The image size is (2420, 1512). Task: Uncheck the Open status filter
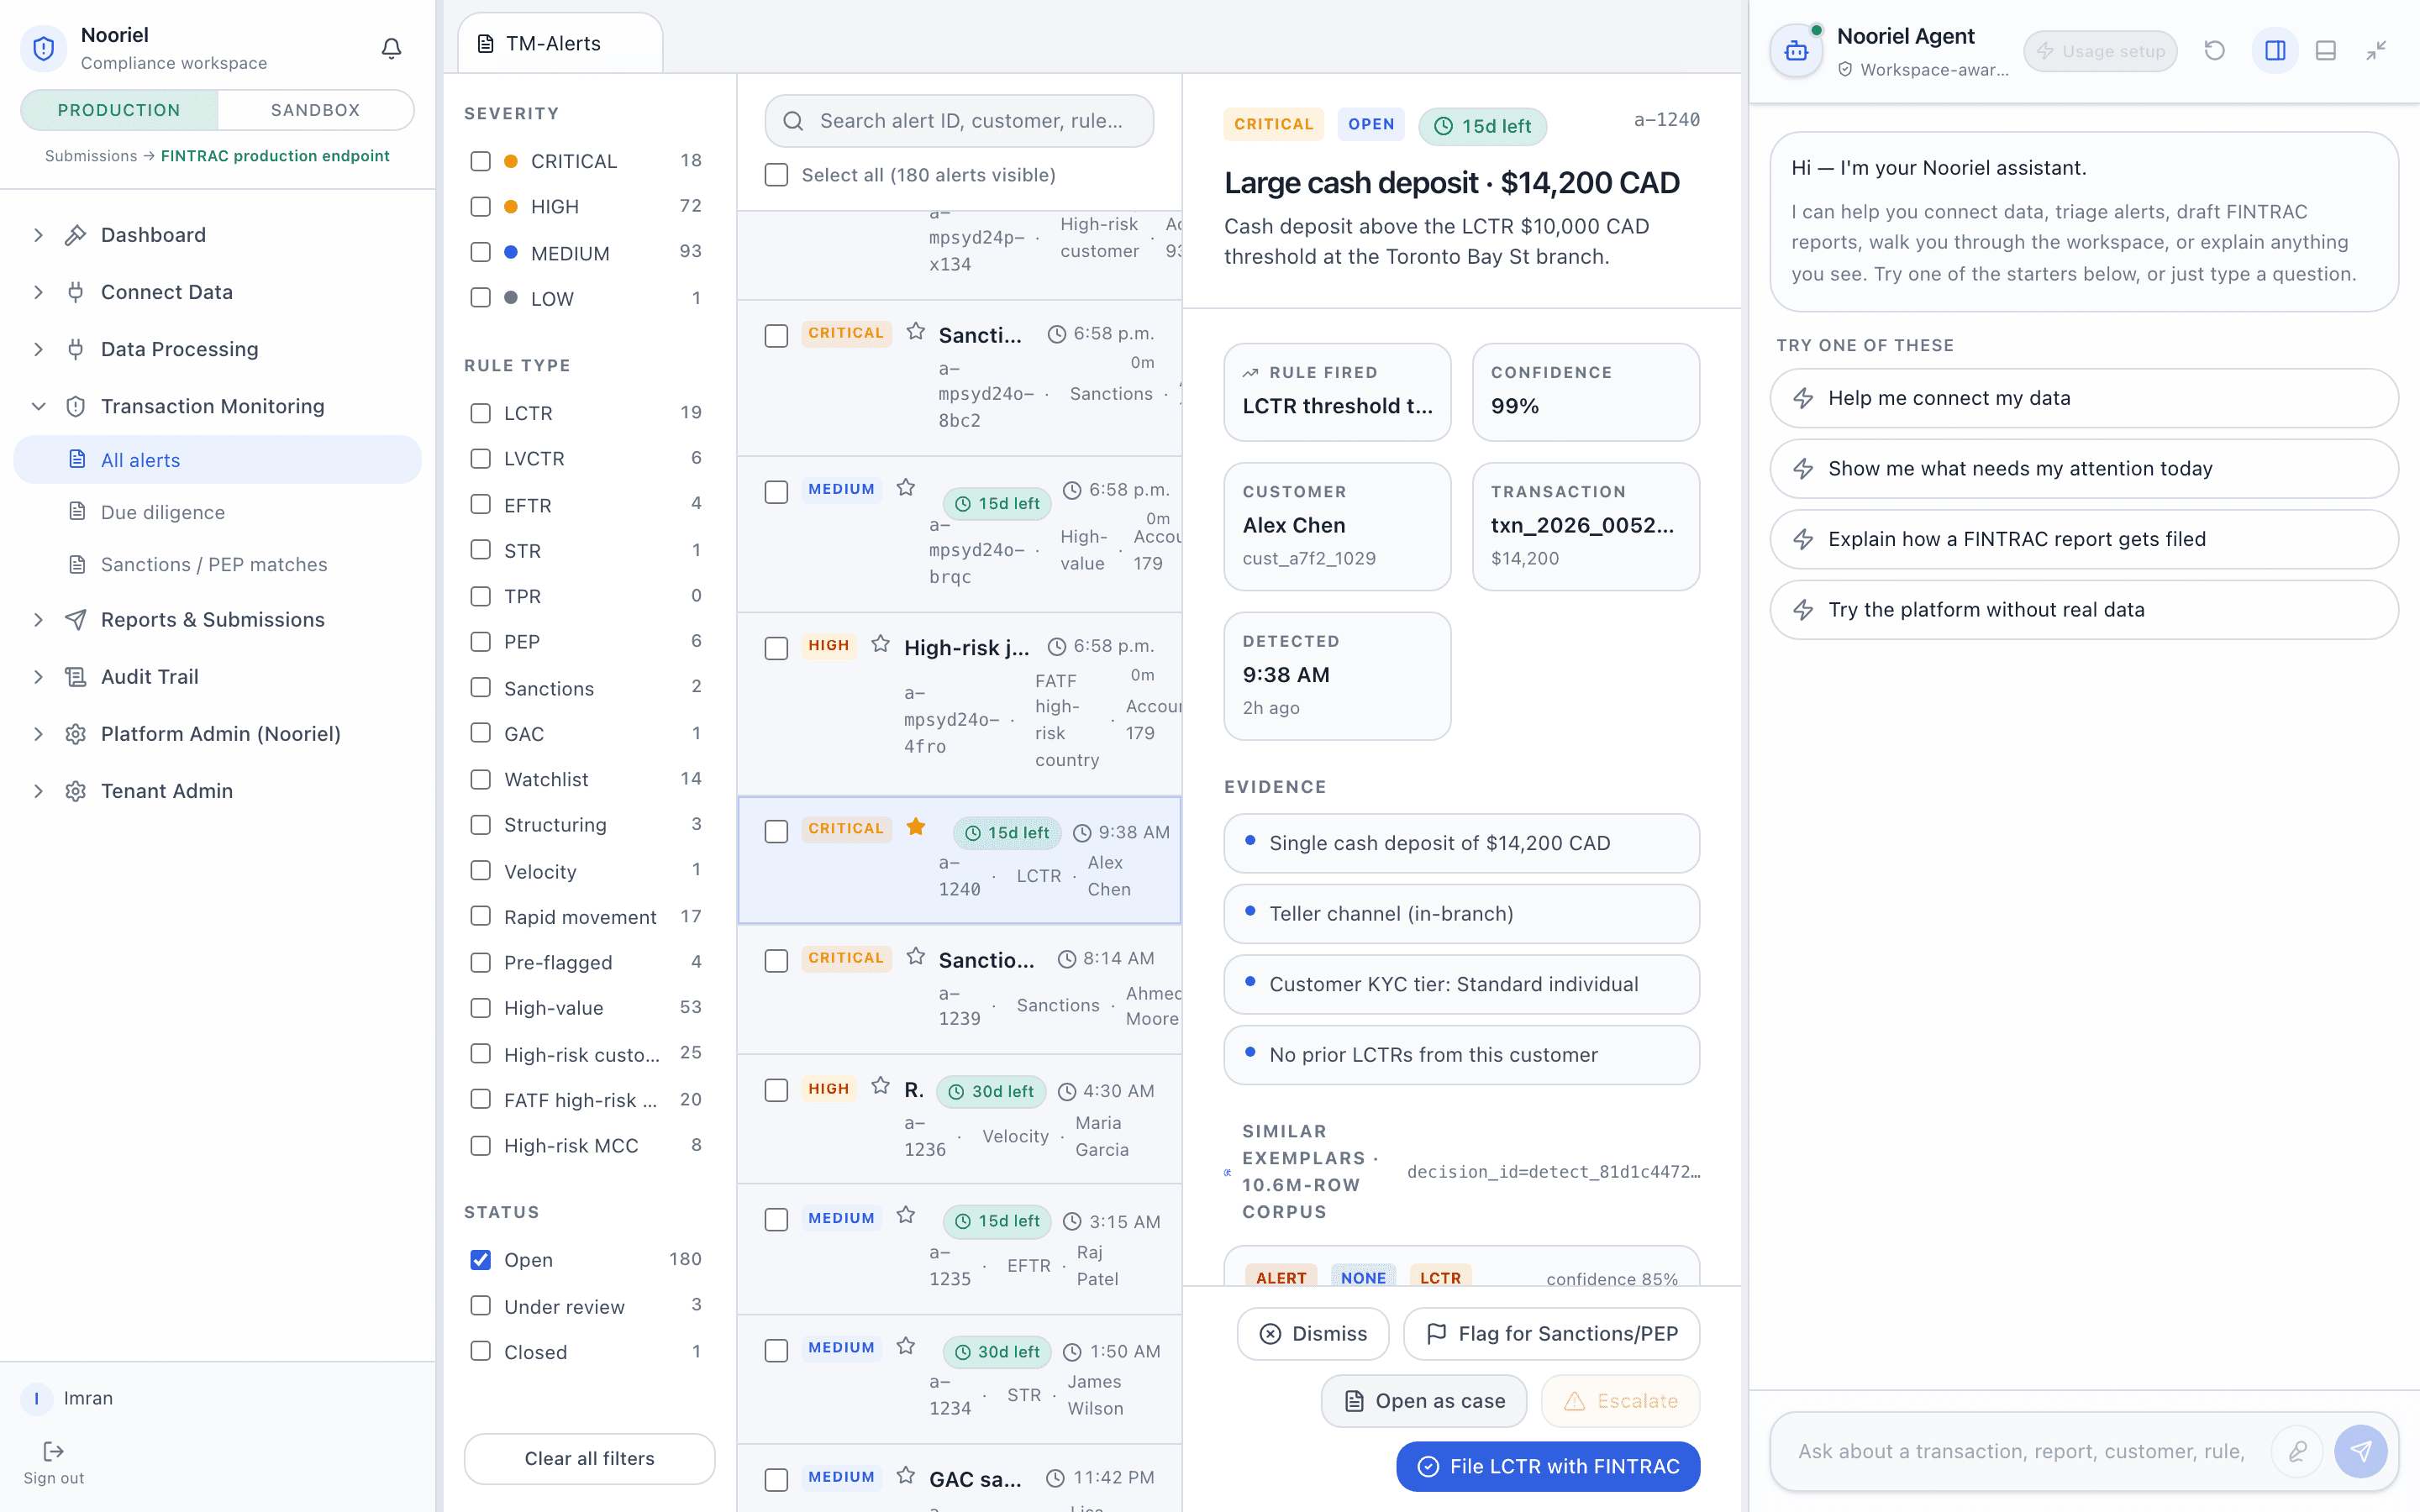pos(480,1259)
